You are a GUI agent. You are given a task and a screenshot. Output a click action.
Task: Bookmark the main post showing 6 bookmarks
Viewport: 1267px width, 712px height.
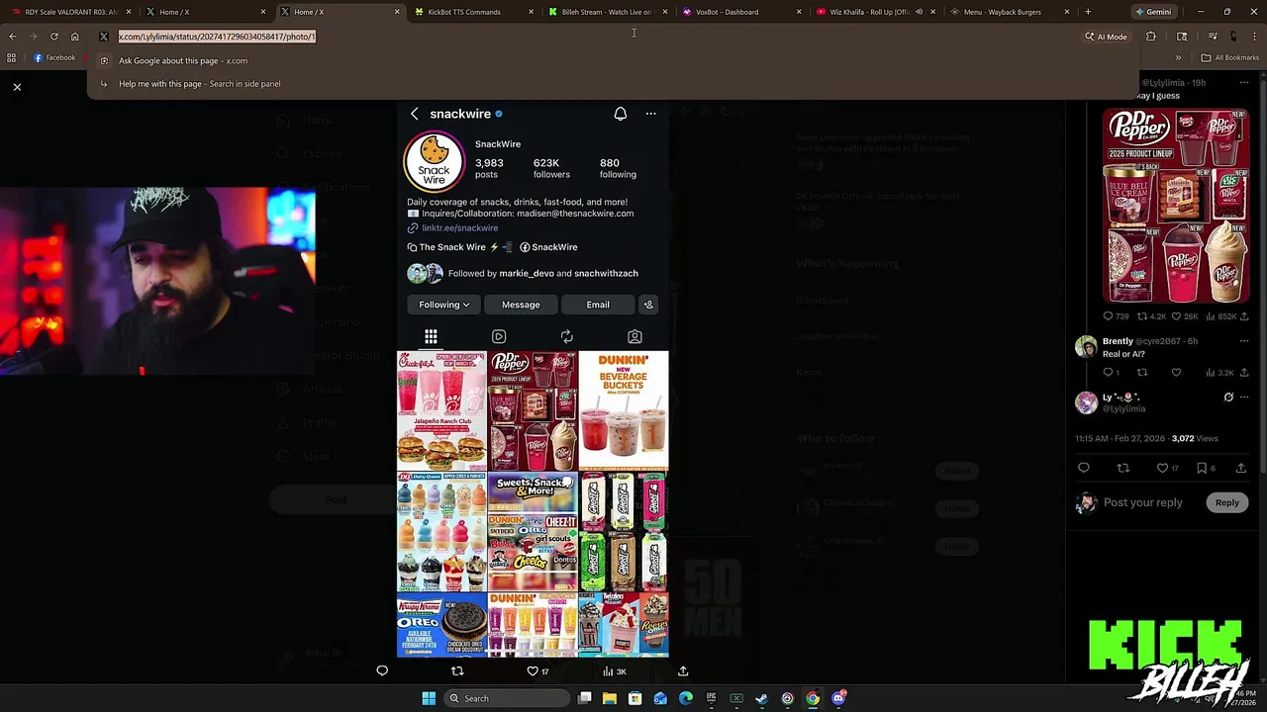coord(1202,468)
